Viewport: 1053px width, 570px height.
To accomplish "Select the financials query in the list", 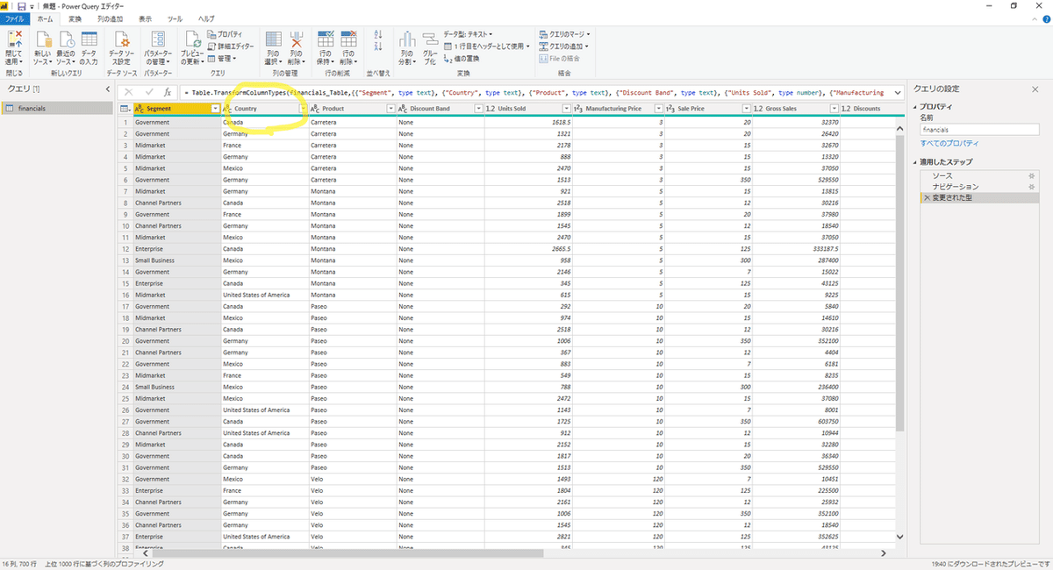I will pos(57,109).
